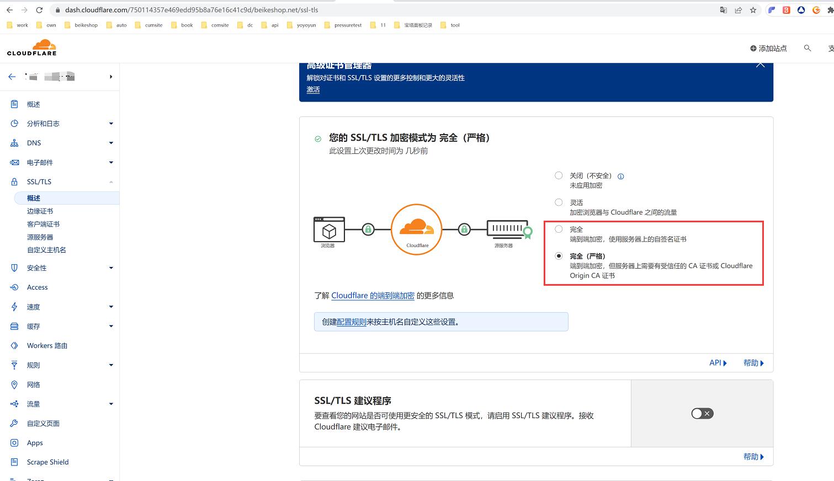Open the pressuretest bookmark folder
The width and height of the screenshot is (834, 481).
point(343,25)
